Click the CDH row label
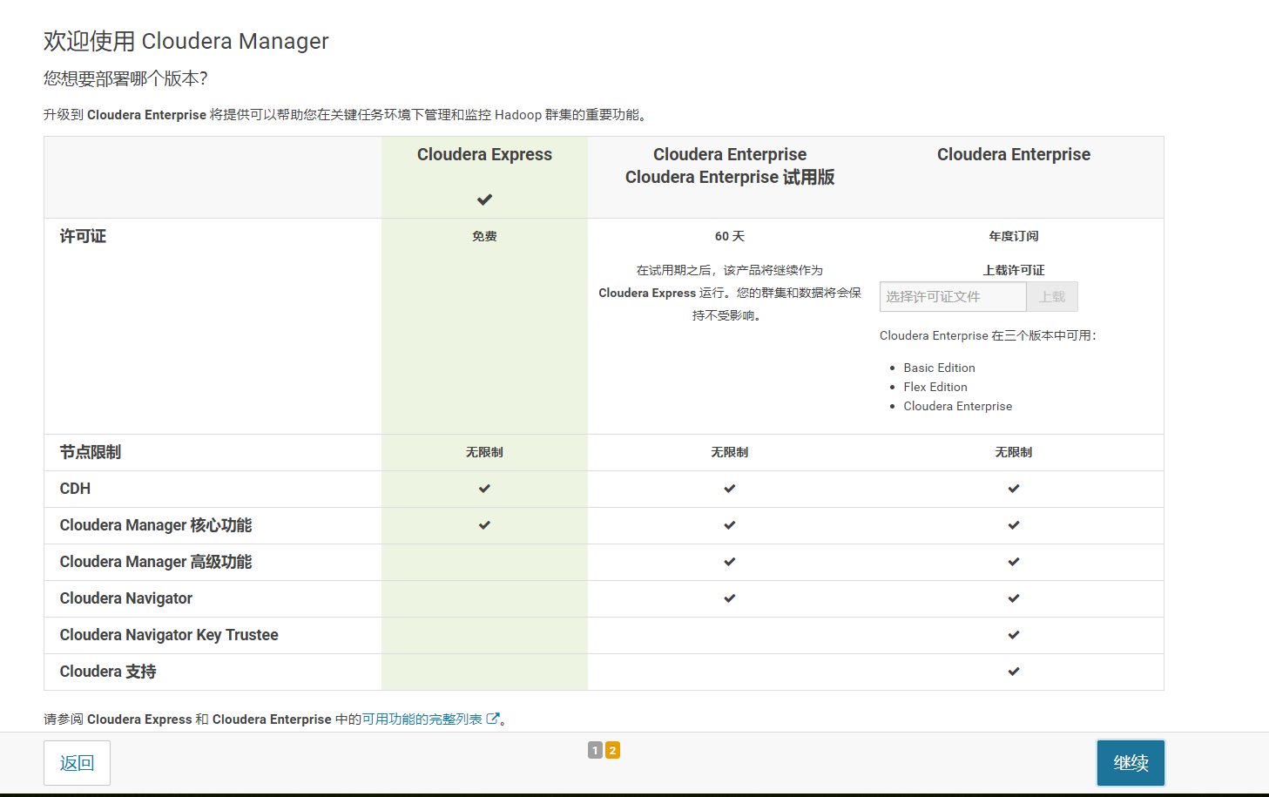This screenshot has height=797, width=1269. [x=75, y=489]
